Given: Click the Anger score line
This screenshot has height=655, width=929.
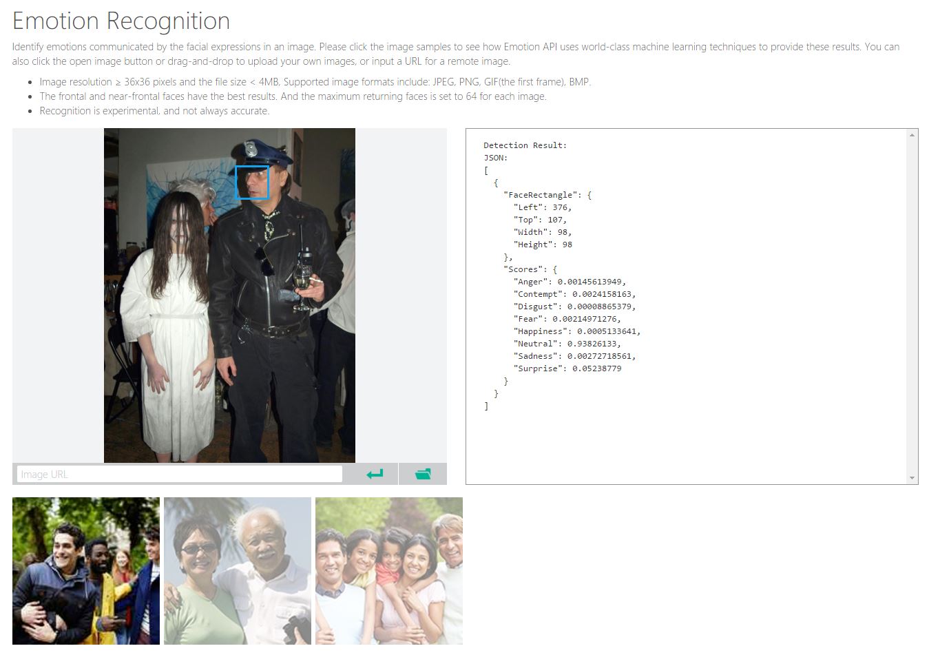Looking at the screenshot, I should click(569, 282).
